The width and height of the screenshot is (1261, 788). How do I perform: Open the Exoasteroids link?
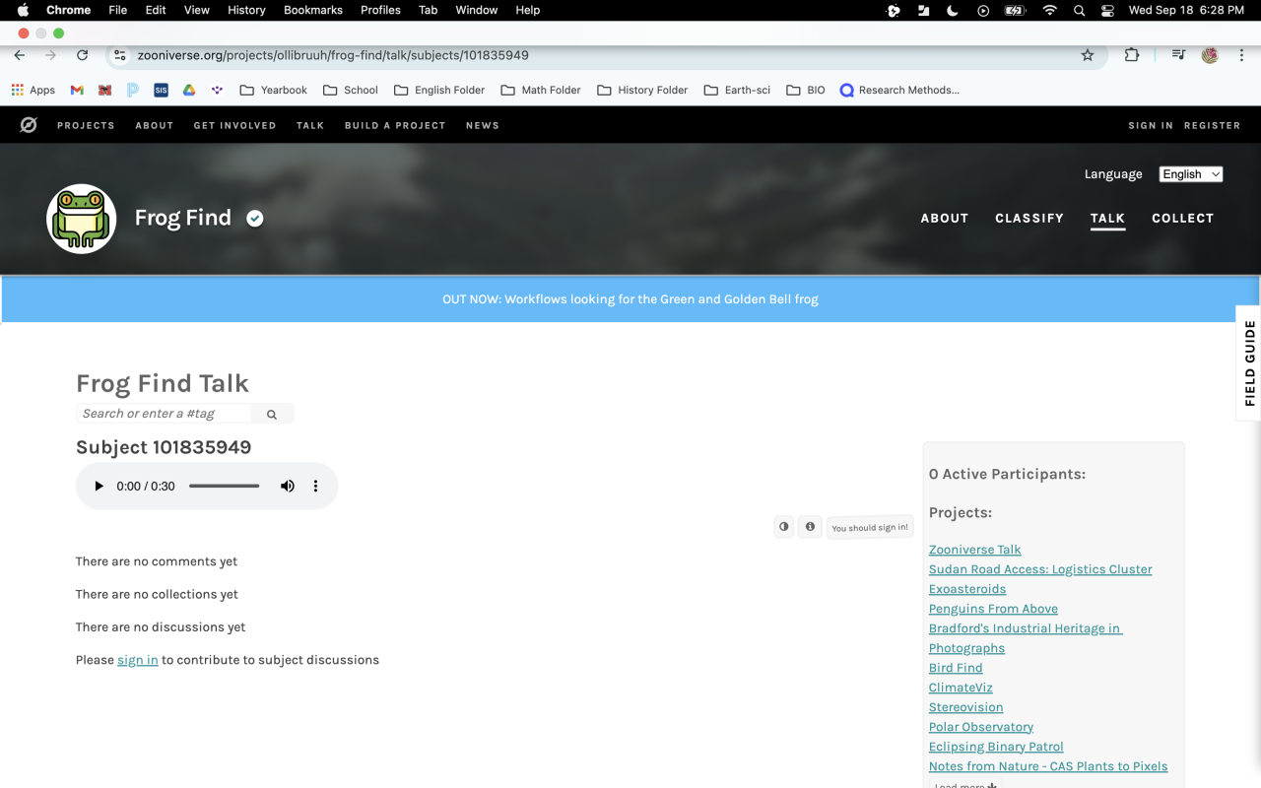pyautogui.click(x=967, y=589)
